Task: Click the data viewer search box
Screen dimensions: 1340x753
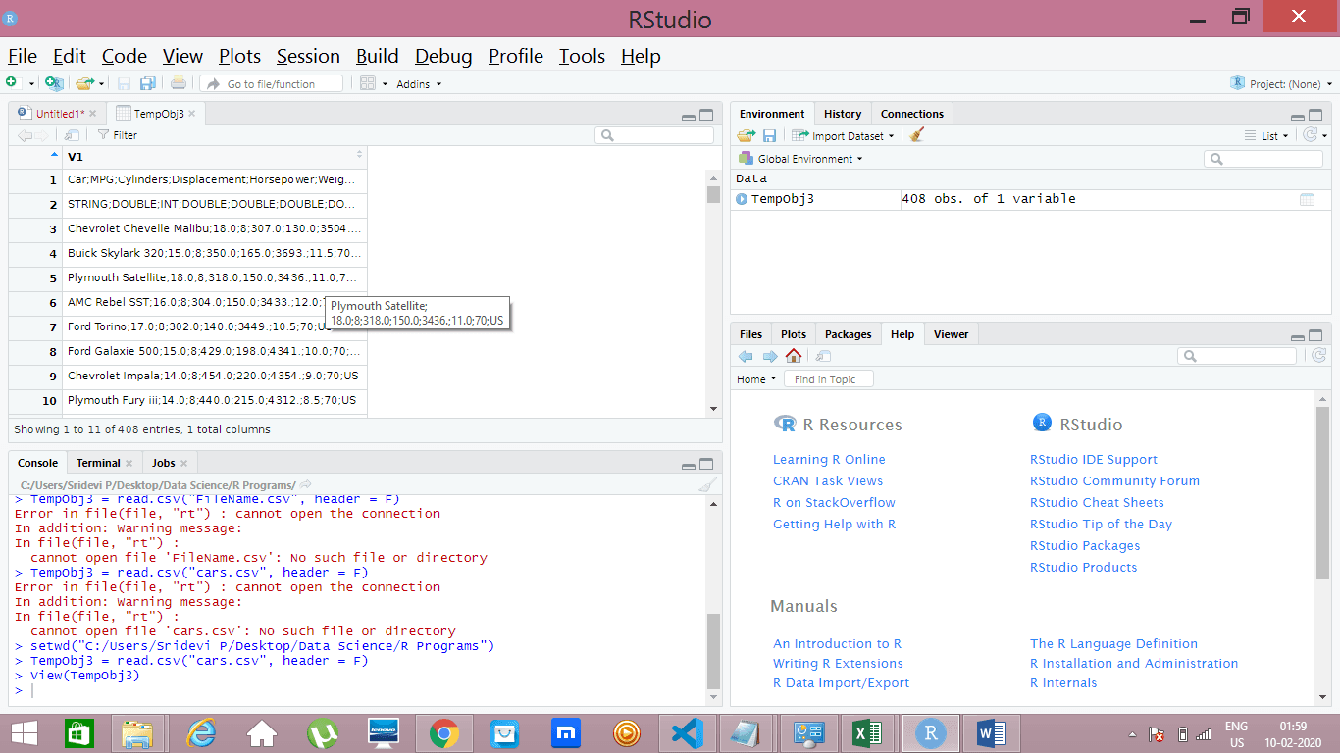Action: coord(653,135)
